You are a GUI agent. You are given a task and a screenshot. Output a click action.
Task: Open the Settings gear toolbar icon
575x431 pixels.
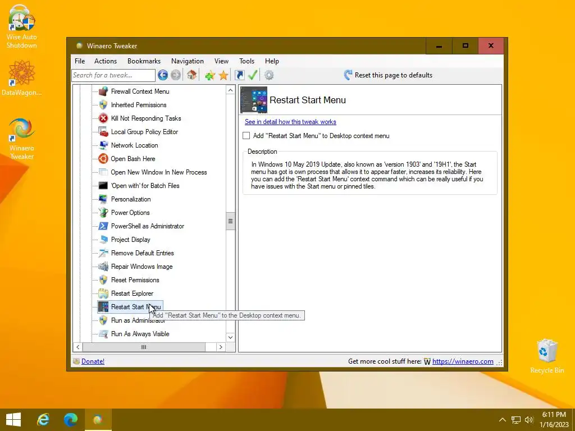click(x=269, y=75)
